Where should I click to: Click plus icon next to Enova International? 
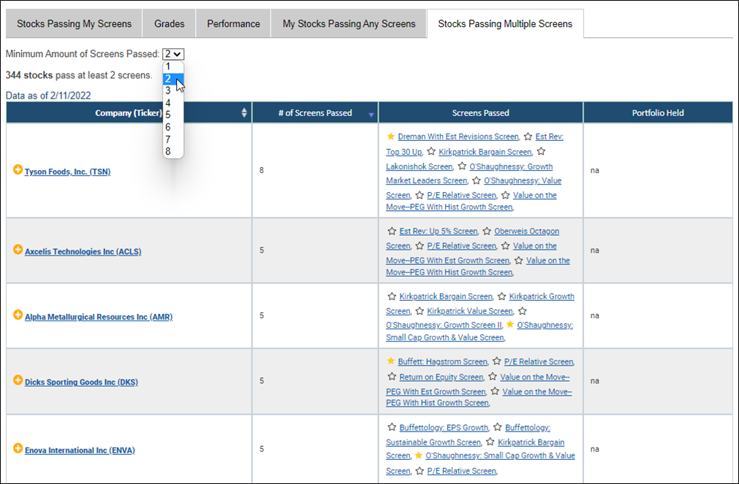pos(18,449)
